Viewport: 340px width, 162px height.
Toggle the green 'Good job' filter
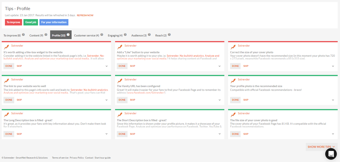pyautogui.click(x=30, y=22)
